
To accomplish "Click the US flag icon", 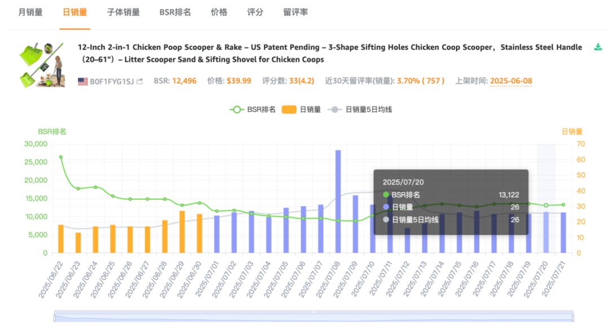I will tap(83, 81).
